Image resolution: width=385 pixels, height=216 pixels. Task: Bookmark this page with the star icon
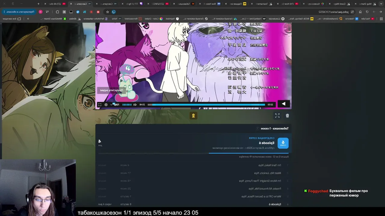(x=107, y=12)
